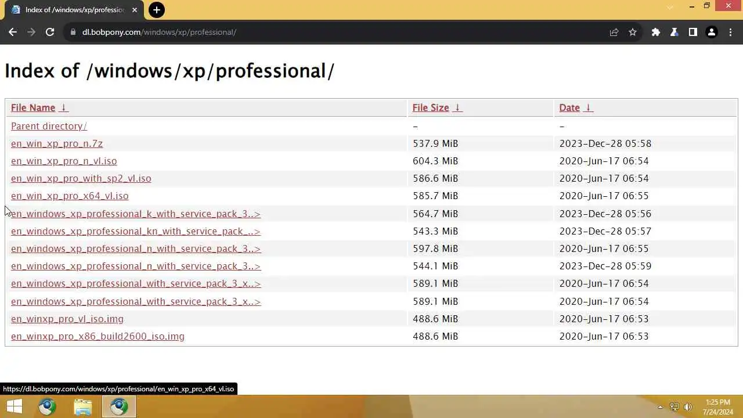Click the 586.6 MiB file size

[435, 178]
